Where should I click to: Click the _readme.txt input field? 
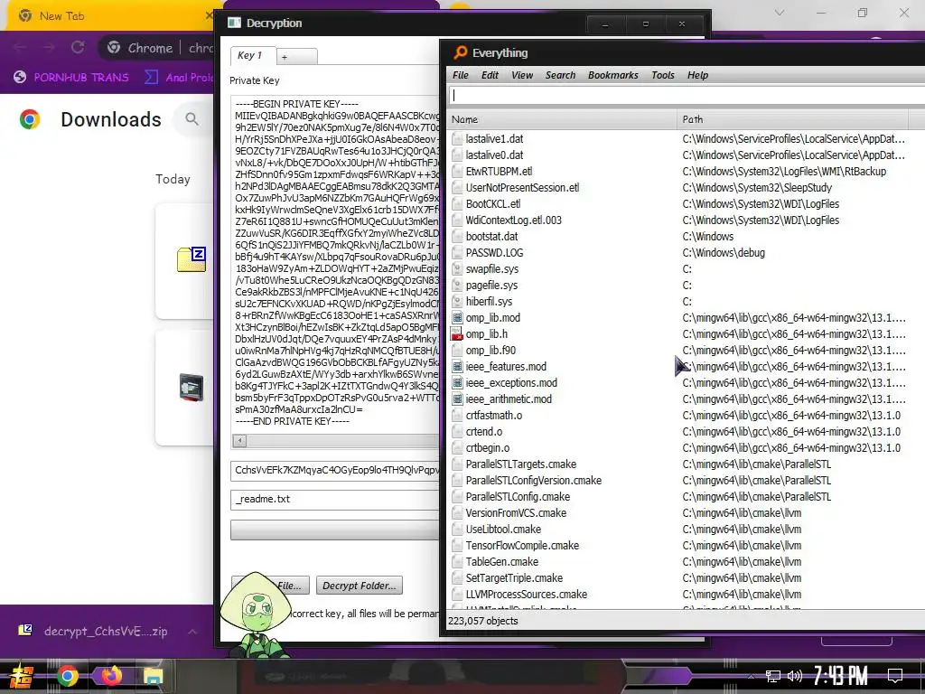click(x=334, y=499)
